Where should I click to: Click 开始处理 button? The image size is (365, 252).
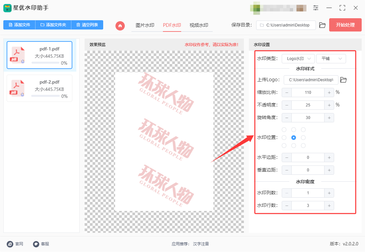click(345, 25)
